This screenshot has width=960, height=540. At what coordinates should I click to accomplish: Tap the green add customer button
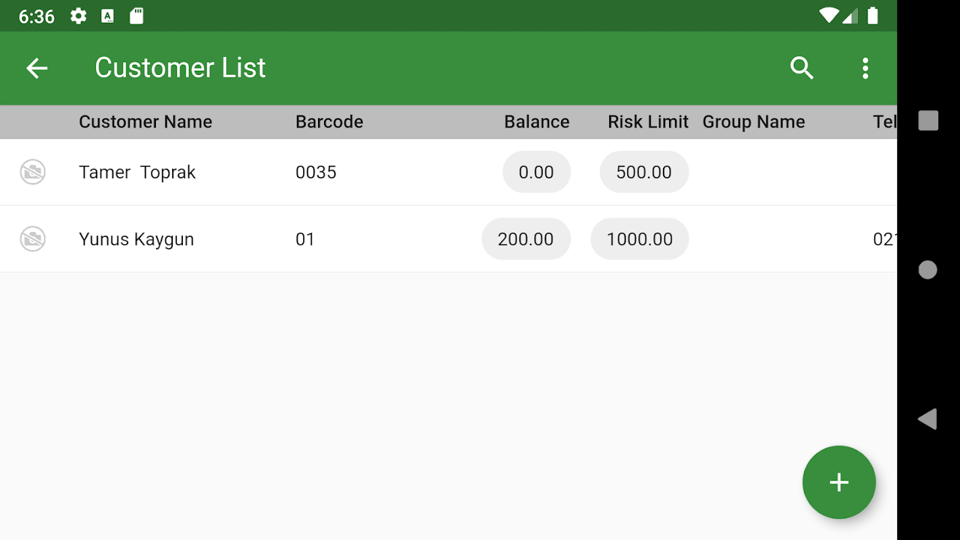click(838, 482)
